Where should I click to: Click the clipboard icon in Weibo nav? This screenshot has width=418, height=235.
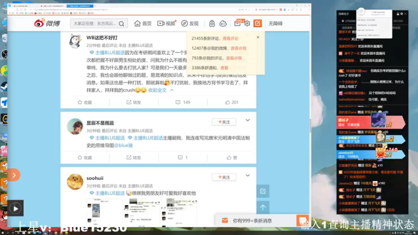(x=212, y=23)
